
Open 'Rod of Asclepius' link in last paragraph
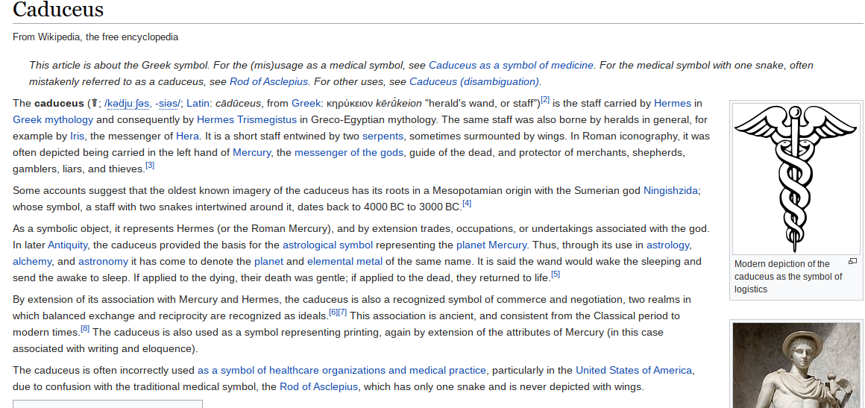coord(319,387)
